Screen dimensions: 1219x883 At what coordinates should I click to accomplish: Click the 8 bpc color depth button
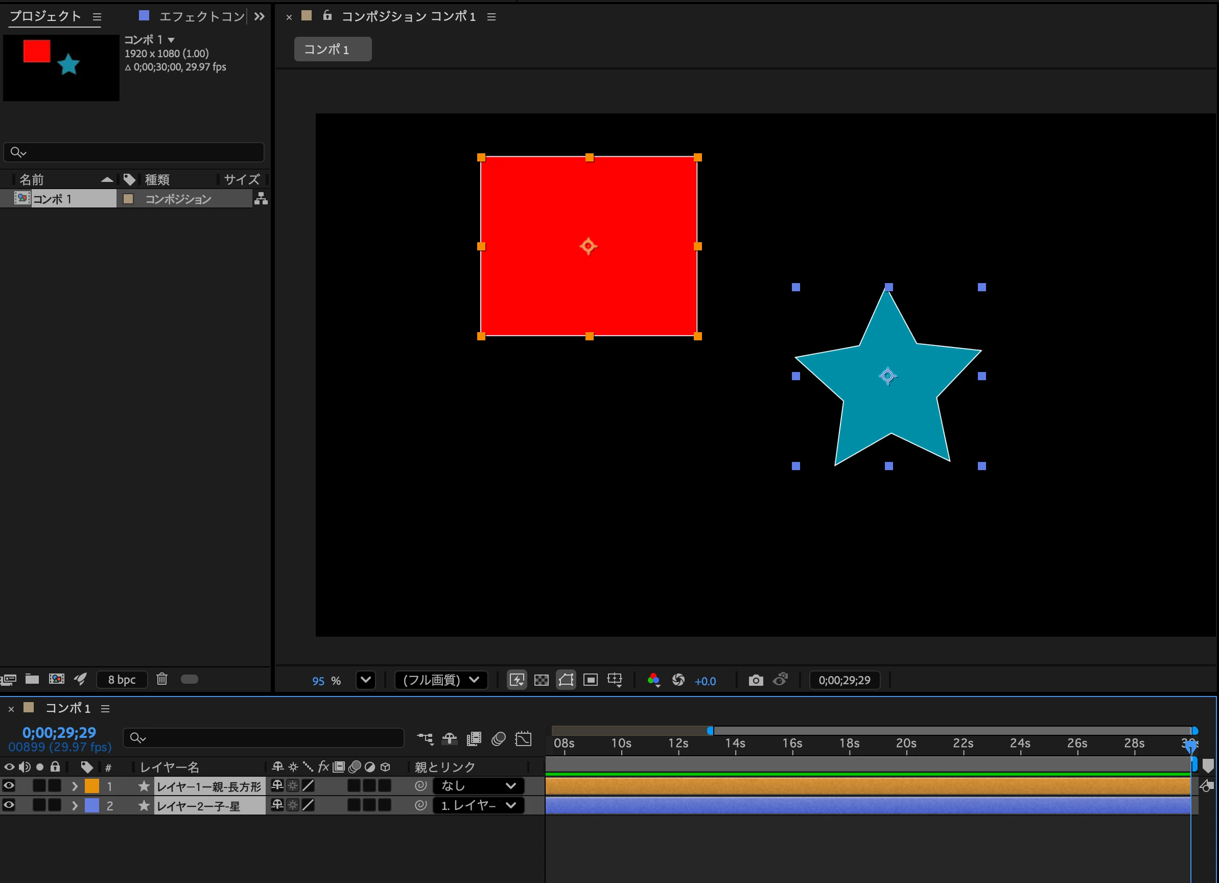click(x=122, y=679)
